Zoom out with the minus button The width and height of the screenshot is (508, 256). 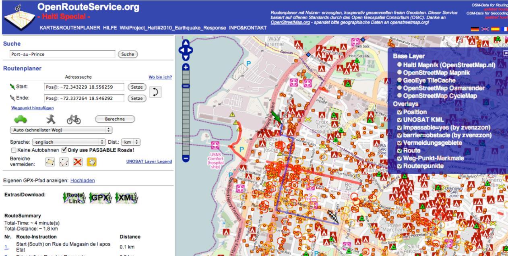186,159
